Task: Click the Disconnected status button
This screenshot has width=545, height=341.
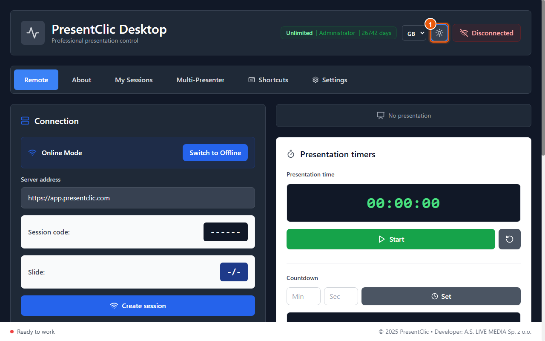Action: coord(487,33)
